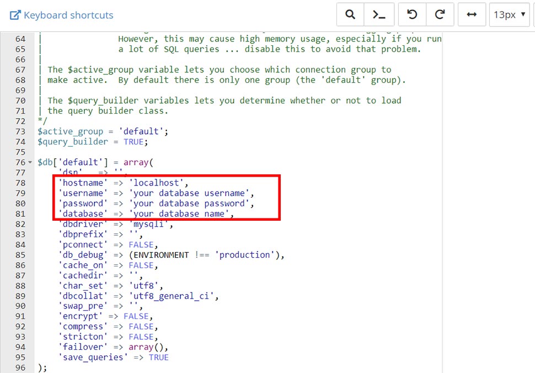
Task: Click the $active_group variable on line 73
Action: tap(70, 131)
